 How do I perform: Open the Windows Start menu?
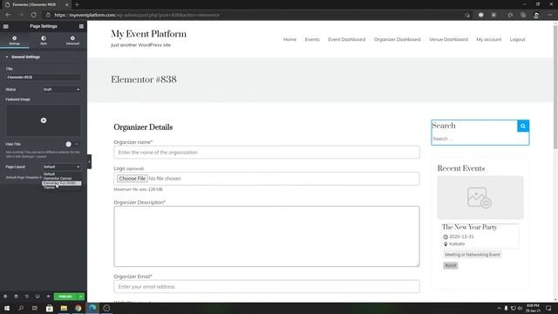[x=7, y=308]
